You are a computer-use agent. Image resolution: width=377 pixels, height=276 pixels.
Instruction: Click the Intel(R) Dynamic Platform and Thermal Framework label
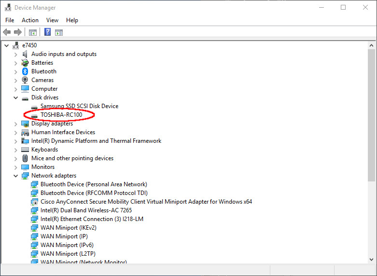coord(96,141)
